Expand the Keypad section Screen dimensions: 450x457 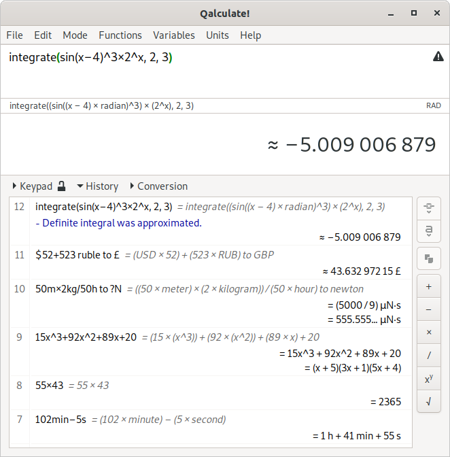[32, 186]
